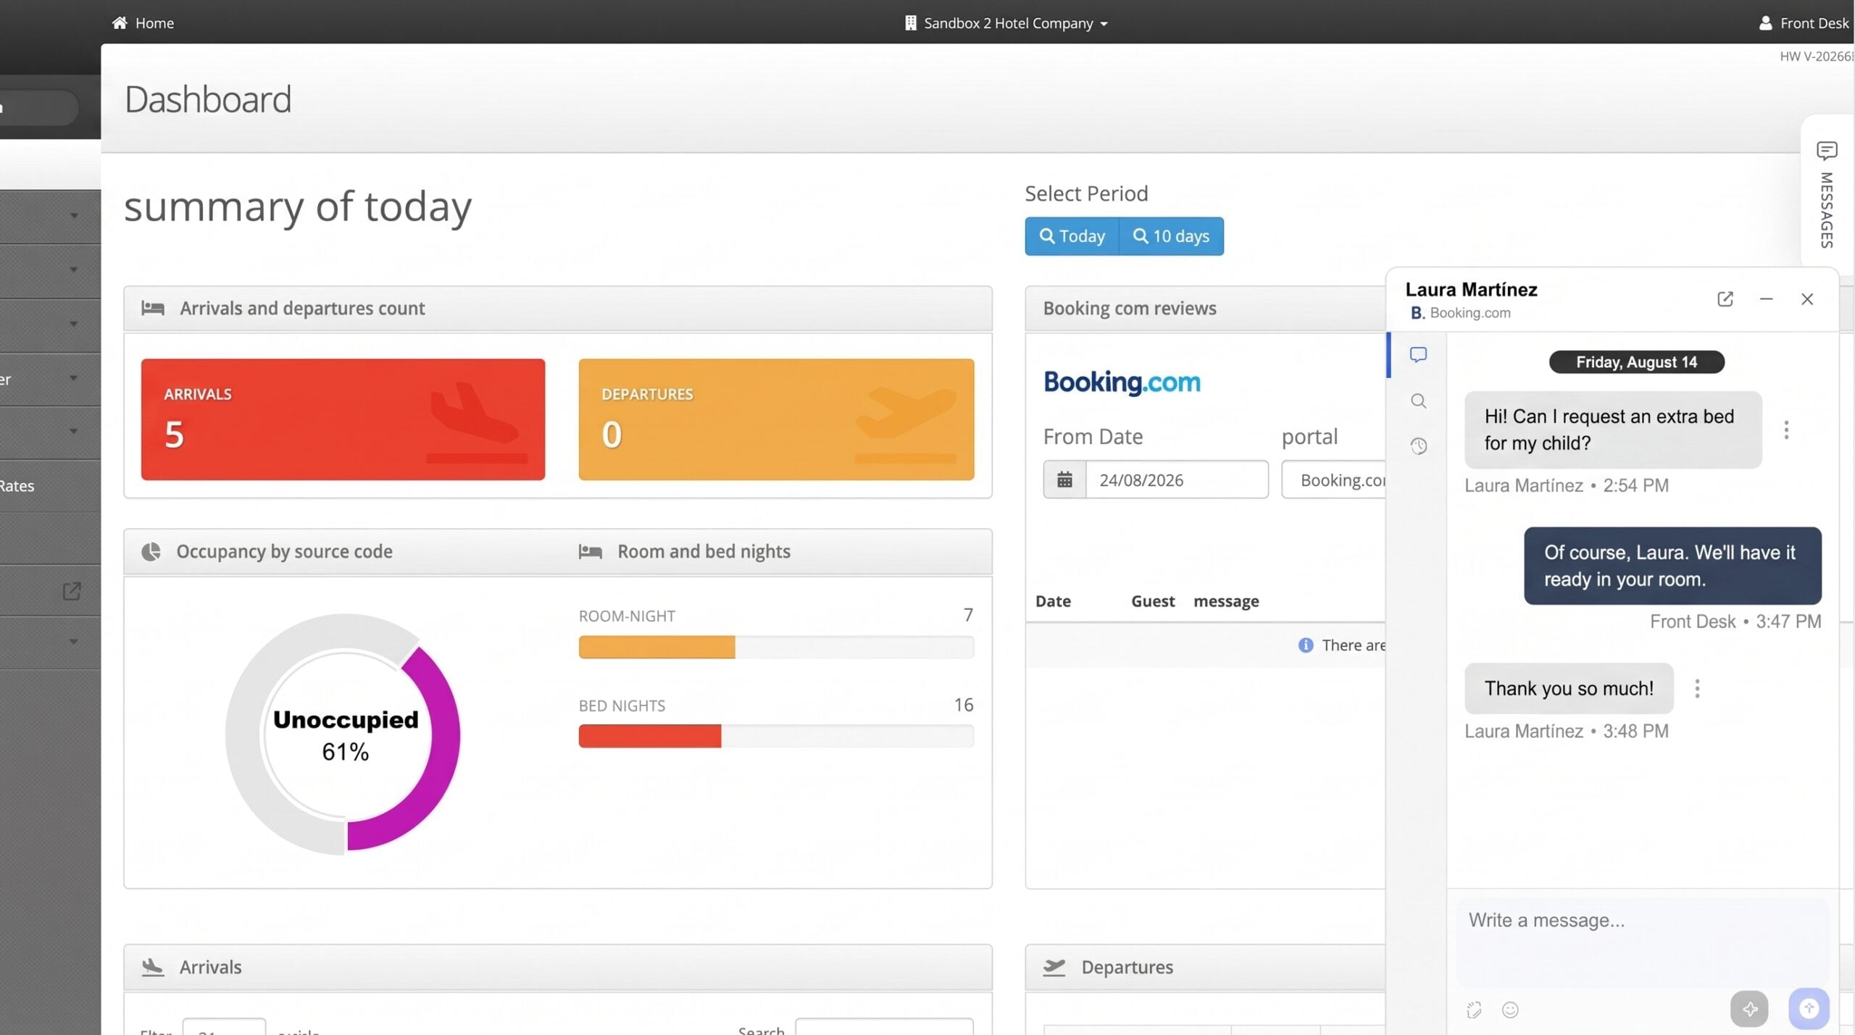Expand the bottom left sidebar menu arrow
The image size is (1855, 1035).
[x=73, y=641]
